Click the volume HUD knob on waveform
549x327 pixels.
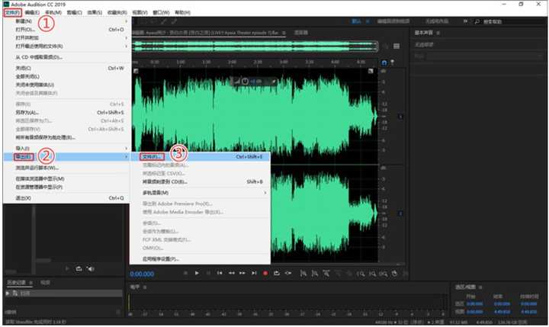[x=247, y=81]
